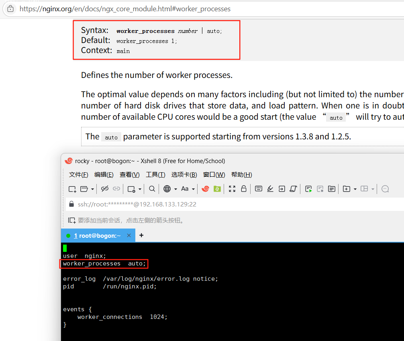The height and width of the screenshot is (341, 404).
Task: Add a new tab with the plus button
Action: point(141,235)
